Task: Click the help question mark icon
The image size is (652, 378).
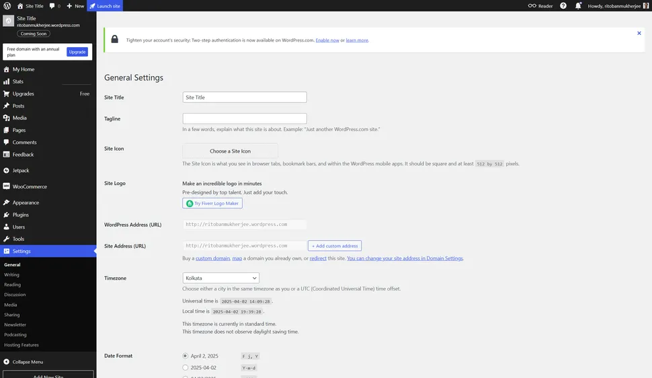Action: click(x=563, y=5)
